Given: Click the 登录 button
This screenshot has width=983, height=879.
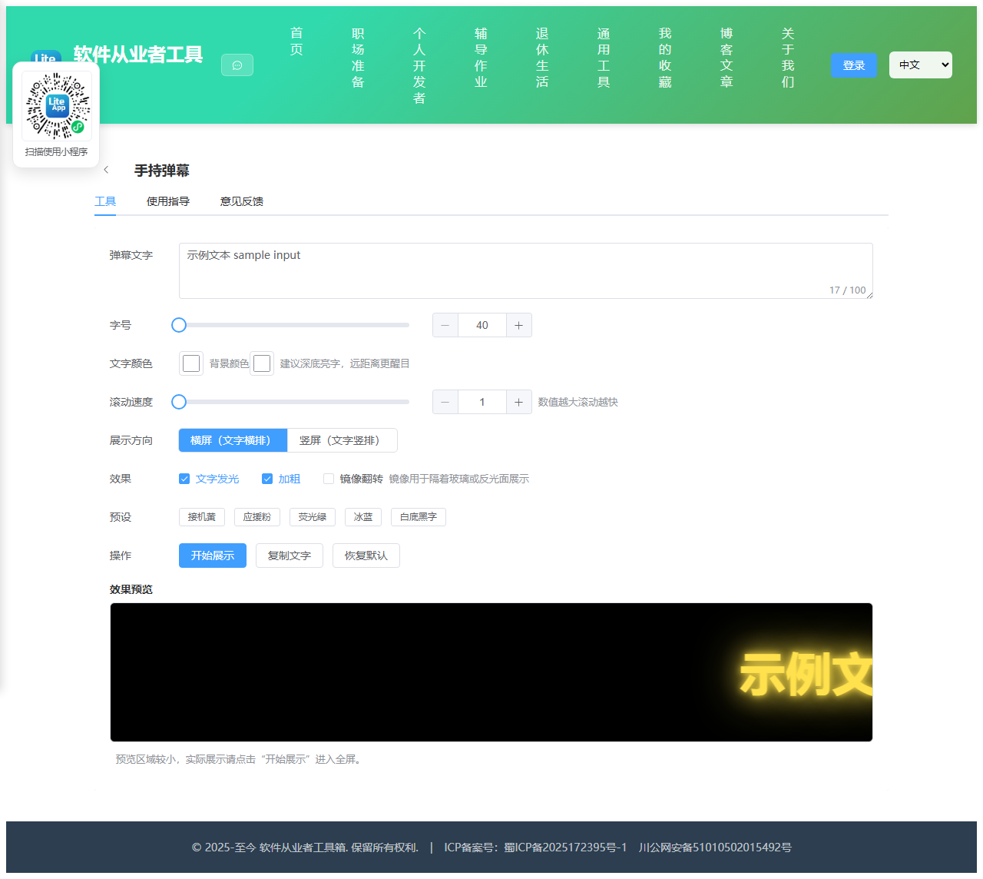Looking at the screenshot, I should [x=854, y=65].
